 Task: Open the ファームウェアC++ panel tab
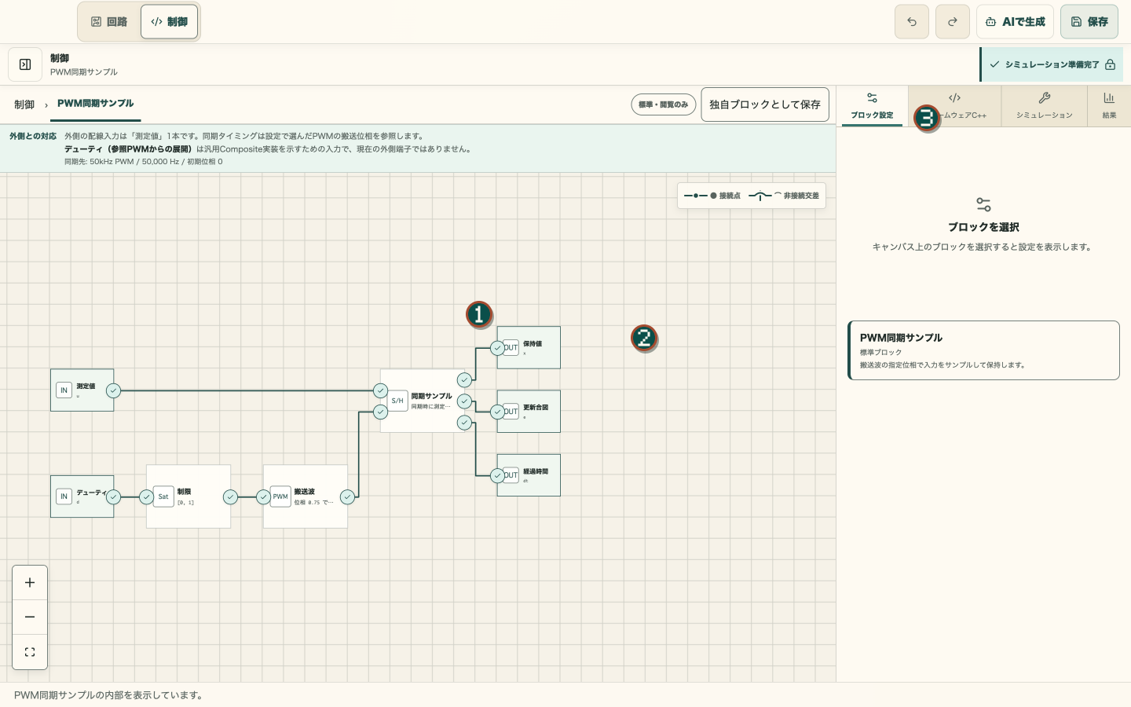click(954, 106)
